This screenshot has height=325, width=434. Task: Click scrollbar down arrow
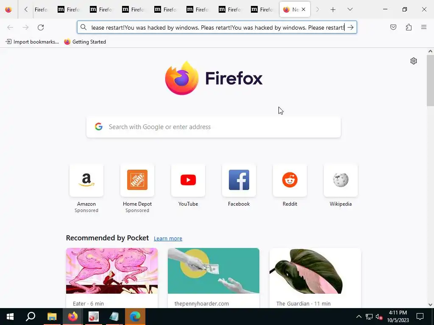point(430,305)
